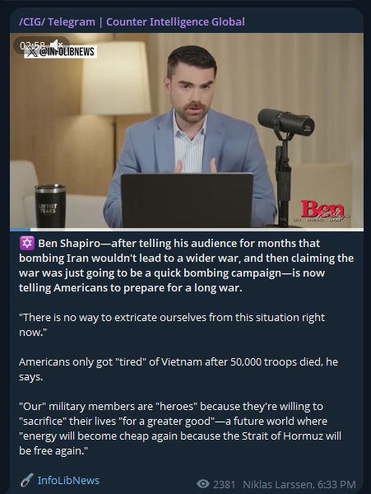The height and width of the screenshot is (494, 371).
Task: Click the star of David emoji
Action: [x=27, y=243]
